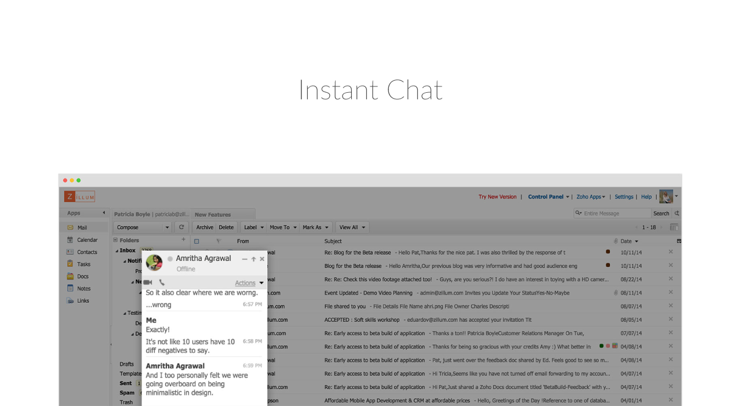Viewport: 742px width, 406px height.
Task: Open the Sent folder
Action: click(x=126, y=383)
